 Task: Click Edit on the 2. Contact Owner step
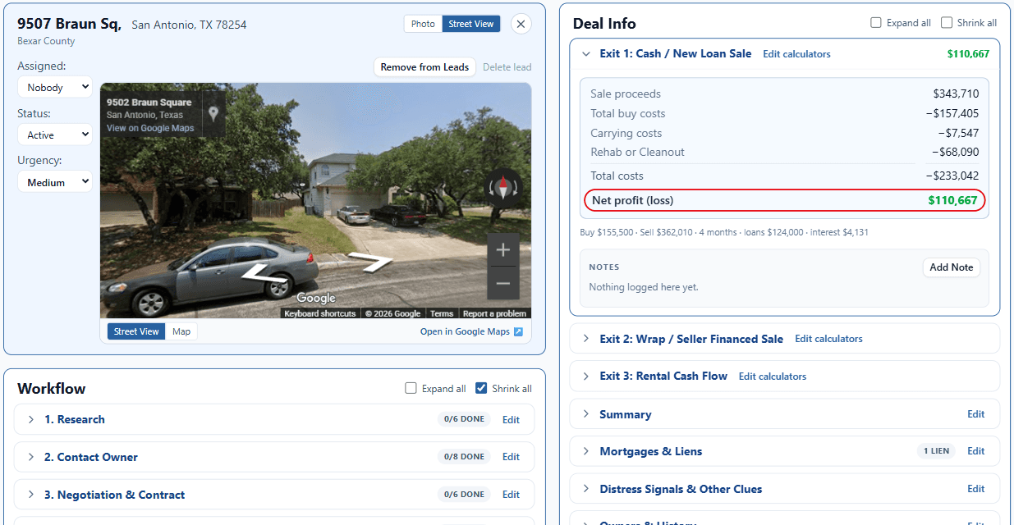[x=511, y=457]
